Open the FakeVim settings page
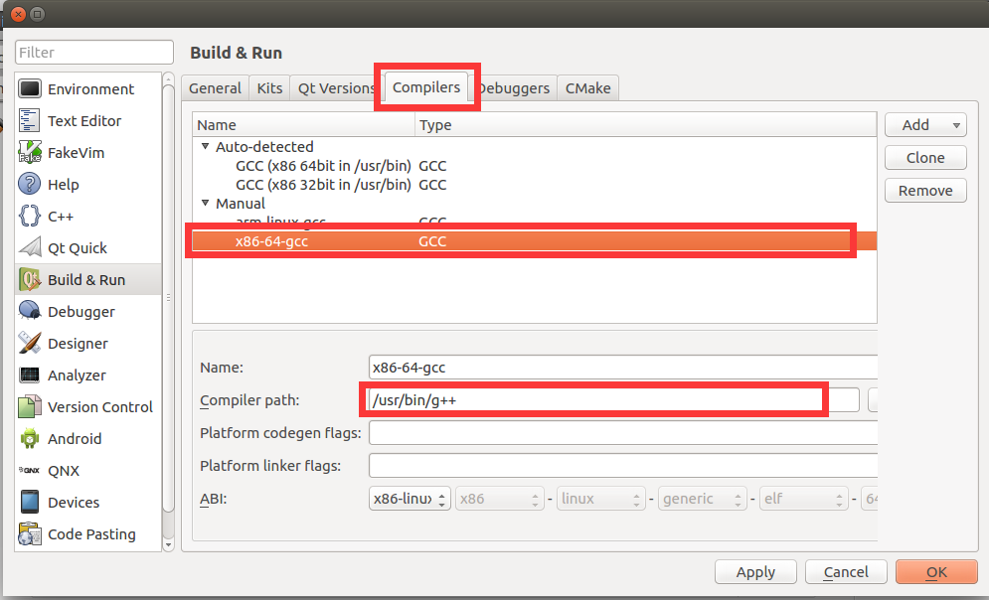The width and height of the screenshot is (989, 600). point(30,152)
